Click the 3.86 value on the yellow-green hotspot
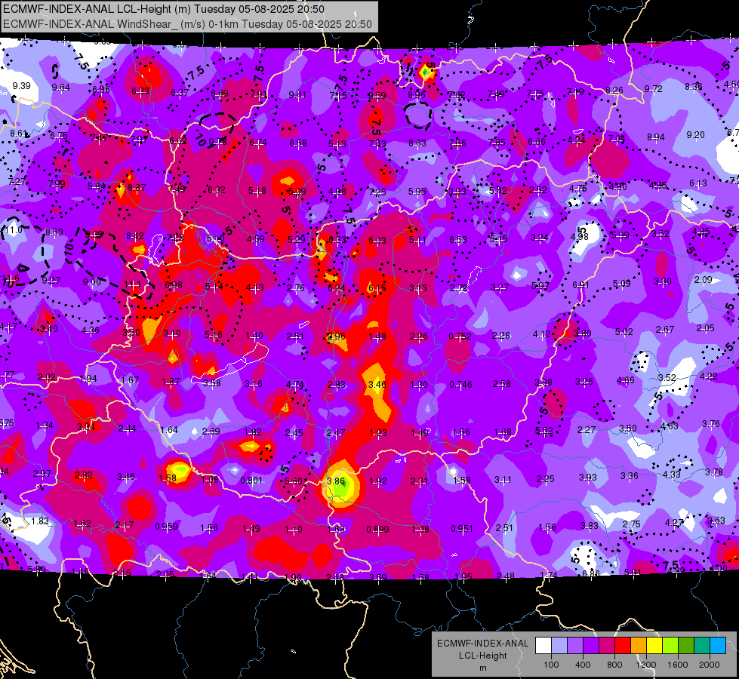Viewport: 739px width, 679px height. pos(336,481)
